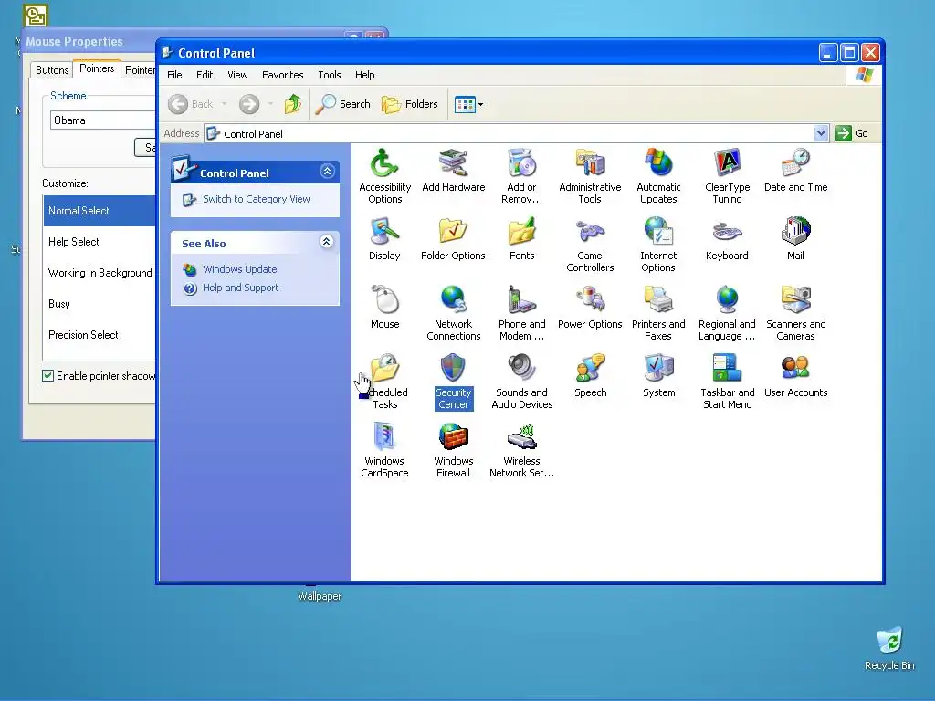Toggle Enable pointer shadow checkbox

point(47,375)
